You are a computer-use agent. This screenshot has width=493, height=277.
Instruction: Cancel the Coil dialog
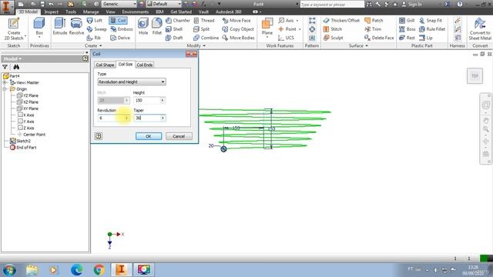point(179,136)
